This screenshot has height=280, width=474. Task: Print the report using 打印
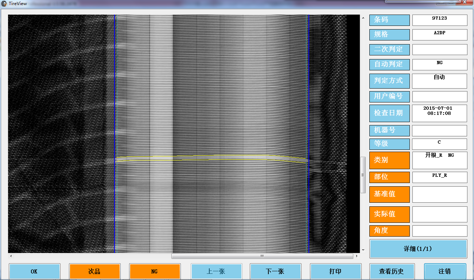(x=335, y=271)
